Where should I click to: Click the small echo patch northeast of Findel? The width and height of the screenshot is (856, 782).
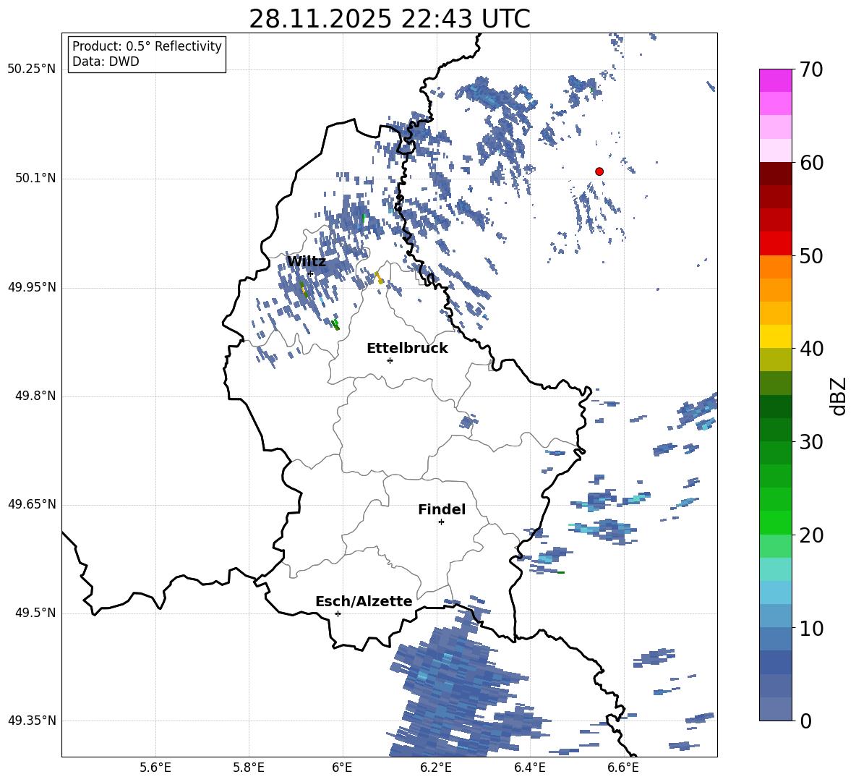coord(467,422)
